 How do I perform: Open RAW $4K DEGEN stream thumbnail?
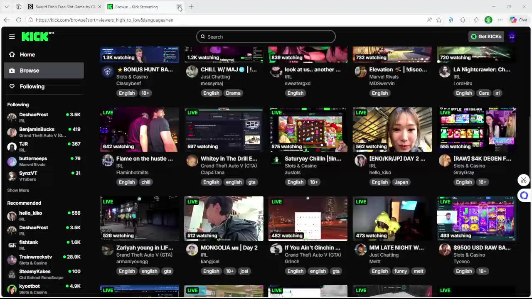click(477, 130)
